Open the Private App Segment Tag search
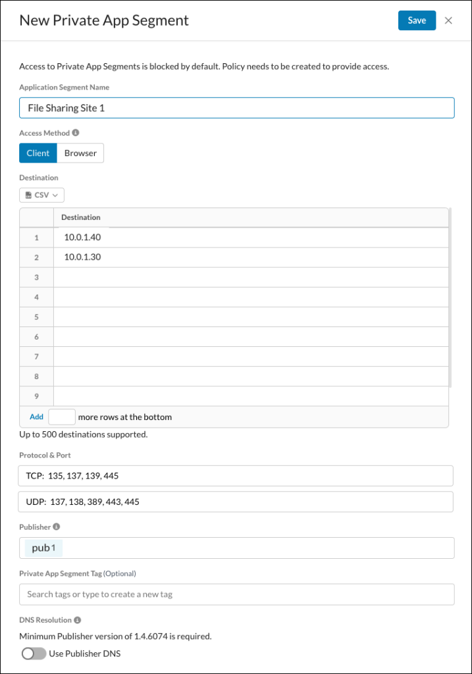 click(x=237, y=594)
